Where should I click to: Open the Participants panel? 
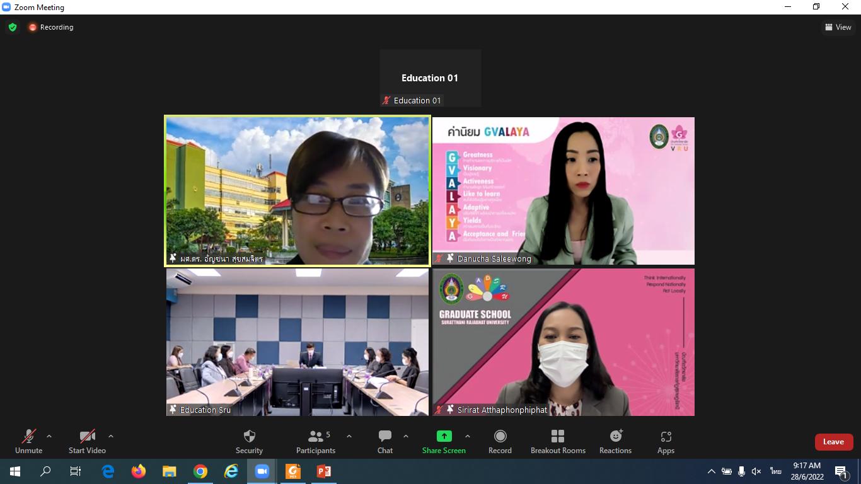[316, 442]
